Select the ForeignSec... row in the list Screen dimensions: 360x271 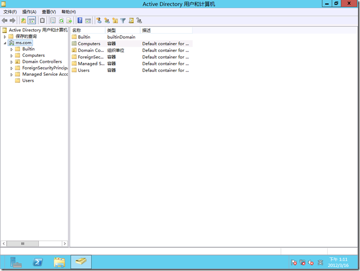pyautogui.click(x=132, y=57)
